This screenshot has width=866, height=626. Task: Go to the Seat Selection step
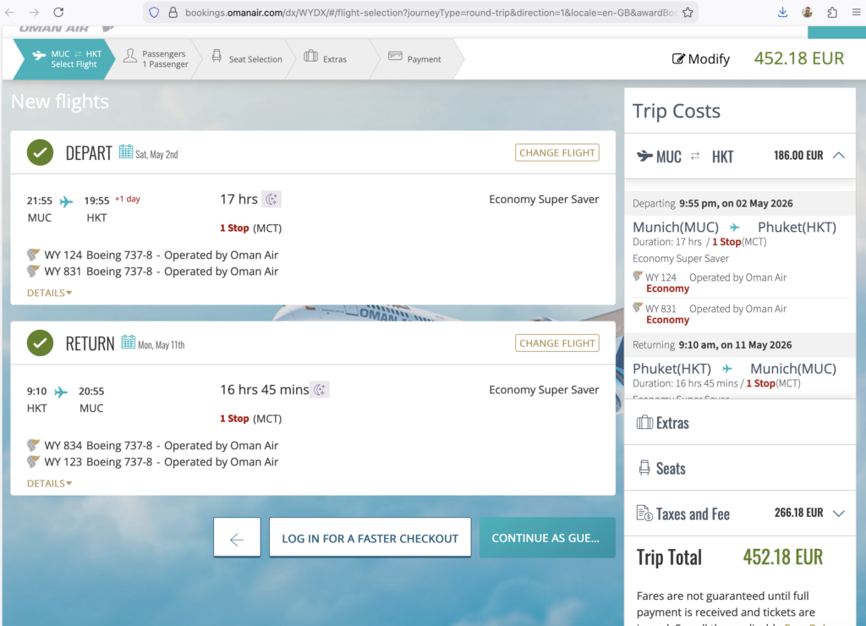click(246, 59)
